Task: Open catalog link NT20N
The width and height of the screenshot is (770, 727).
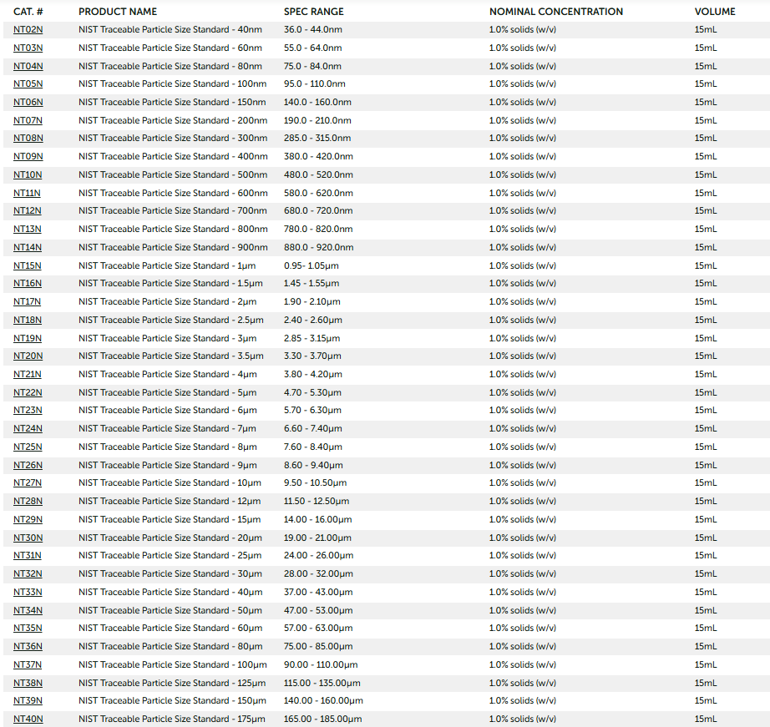Action: pyautogui.click(x=28, y=356)
